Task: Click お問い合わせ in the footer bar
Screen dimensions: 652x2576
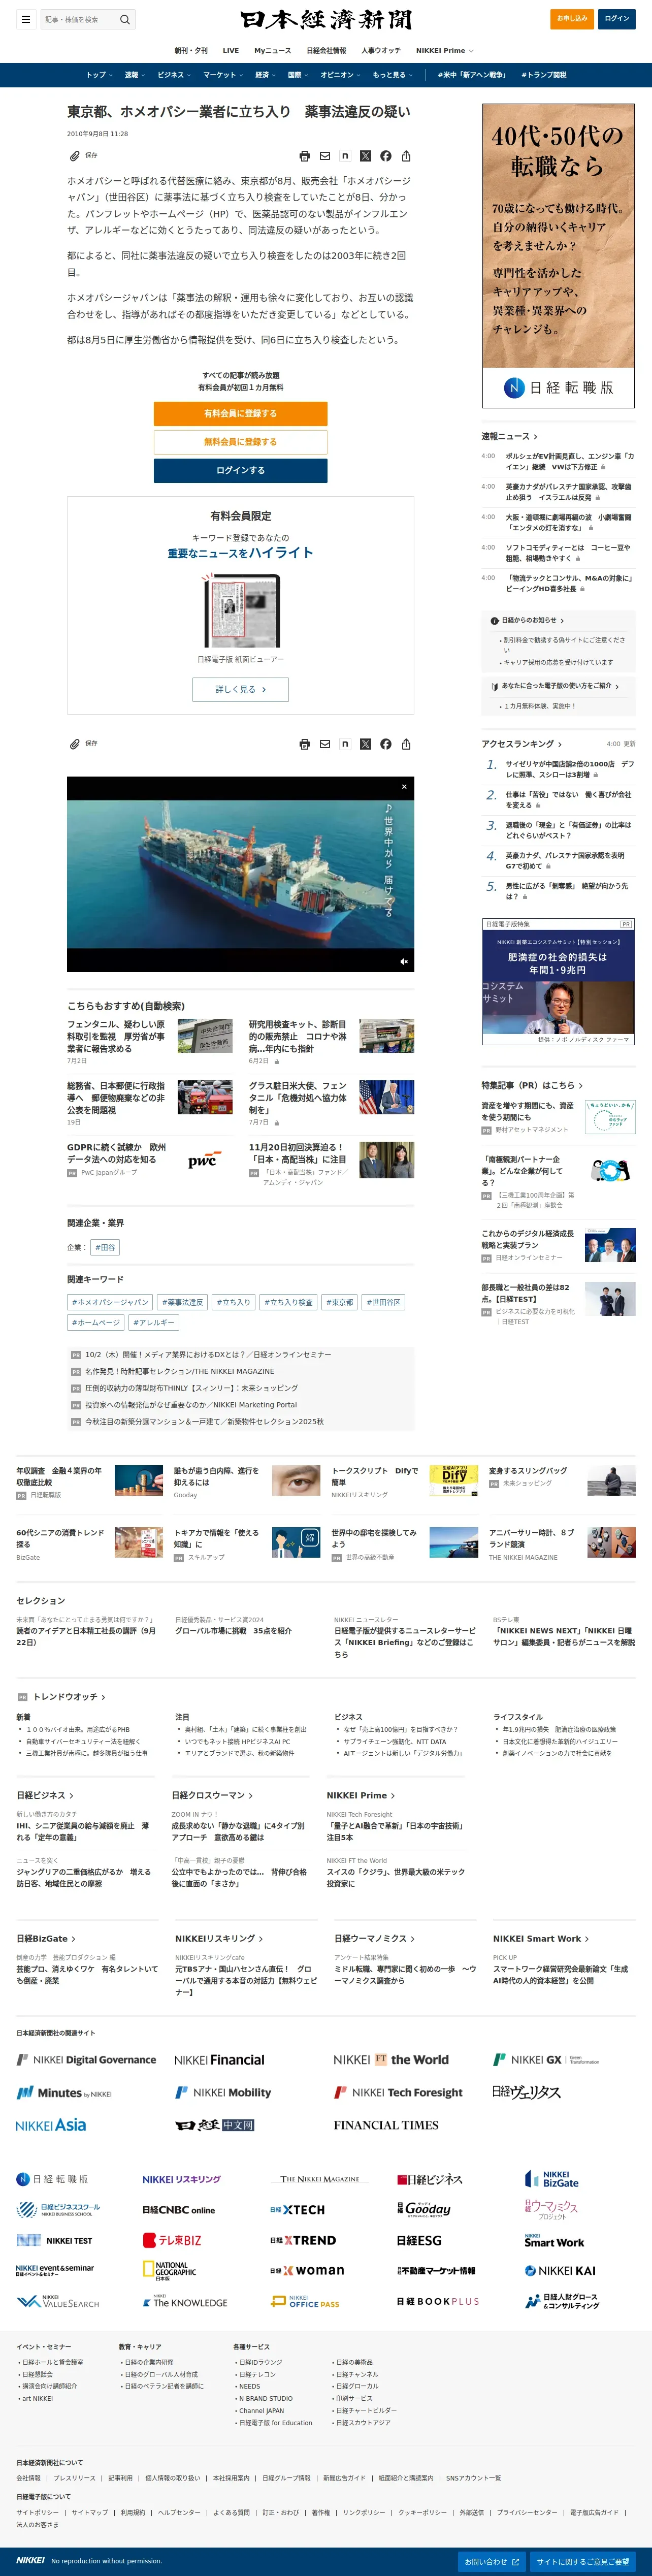Action: [x=491, y=2561]
